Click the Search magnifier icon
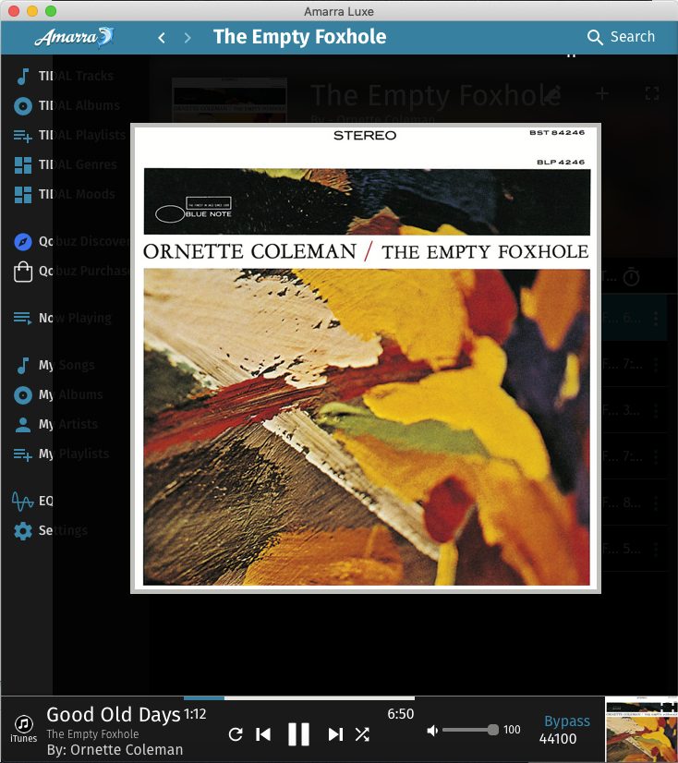 (x=595, y=37)
